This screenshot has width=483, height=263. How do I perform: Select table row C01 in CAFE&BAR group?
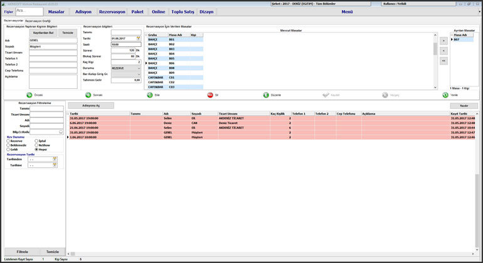pyautogui.click(x=174, y=78)
